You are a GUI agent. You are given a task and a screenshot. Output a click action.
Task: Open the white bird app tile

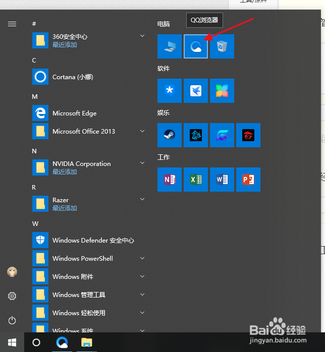click(x=196, y=91)
